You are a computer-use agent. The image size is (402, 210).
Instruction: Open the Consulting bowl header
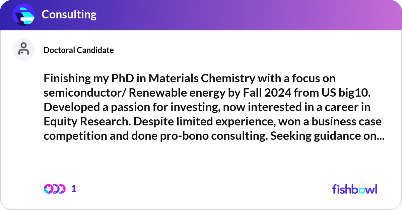pyautogui.click(x=69, y=14)
